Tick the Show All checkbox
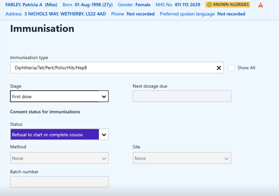The height and width of the screenshot is (196, 279). point(231,68)
